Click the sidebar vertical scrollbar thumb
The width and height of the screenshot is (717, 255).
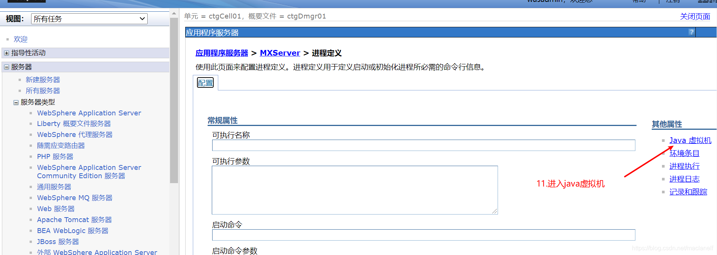click(174, 100)
